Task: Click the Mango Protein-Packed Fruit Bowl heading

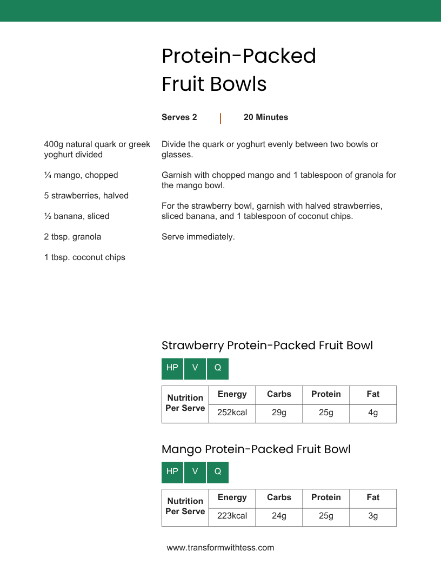Action: (x=256, y=449)
